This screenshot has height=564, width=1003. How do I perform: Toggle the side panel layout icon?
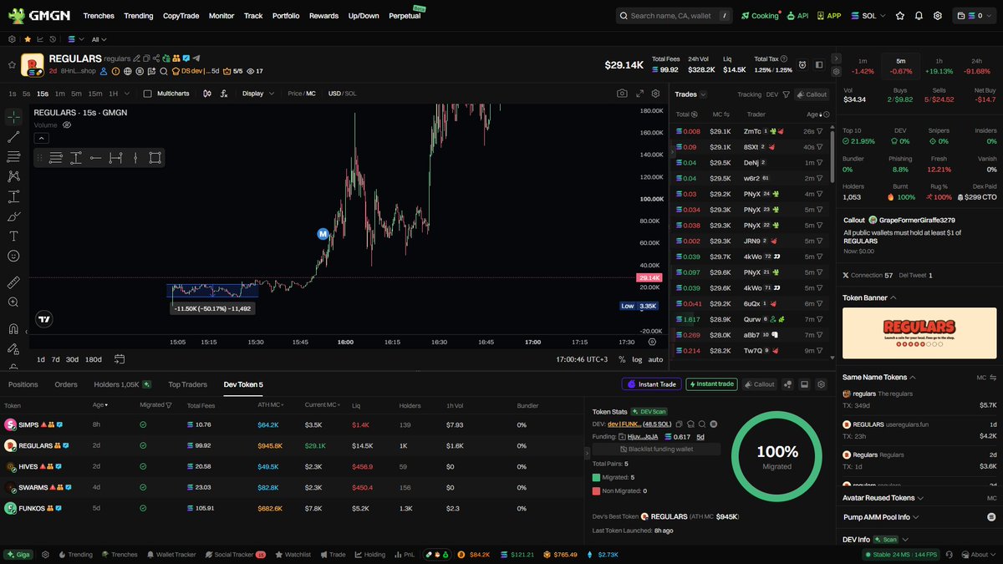(x=819, y=64)
